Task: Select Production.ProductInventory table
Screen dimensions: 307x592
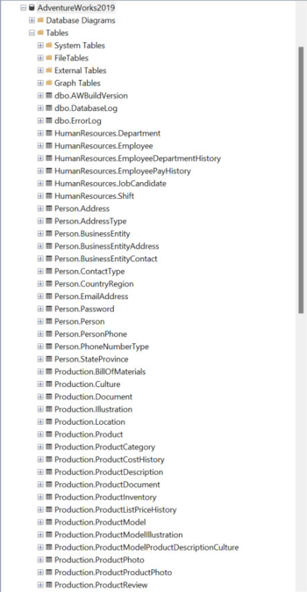Action: pos(105,497)
